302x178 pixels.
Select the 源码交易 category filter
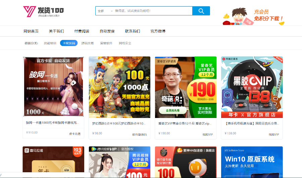tap(88, 43)
